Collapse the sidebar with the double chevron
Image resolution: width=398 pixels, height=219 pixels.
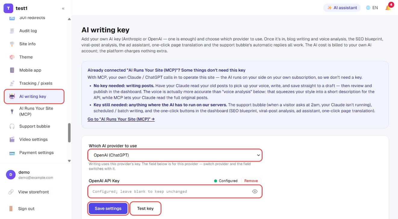[63, 8]
